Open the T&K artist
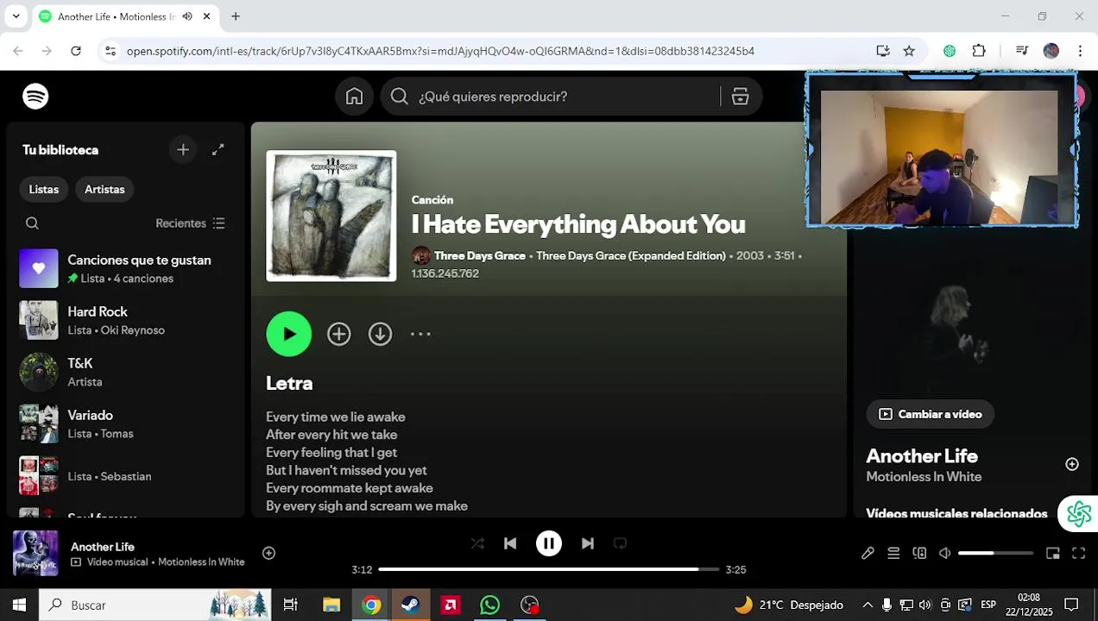Image resolution: width=1098 pixels, height=621 pixels. 126,372
